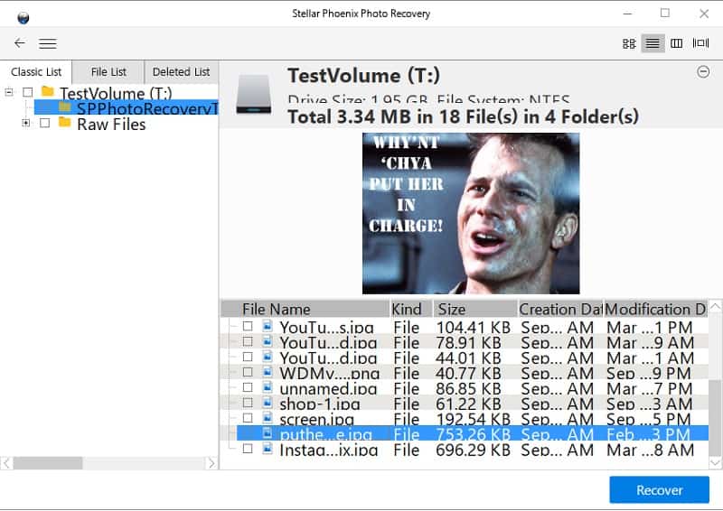The image size is (723, 511).
Task: Click the tree horizontal scrollbar thumb
Action: pyautogui.click(x=48, y=463)
